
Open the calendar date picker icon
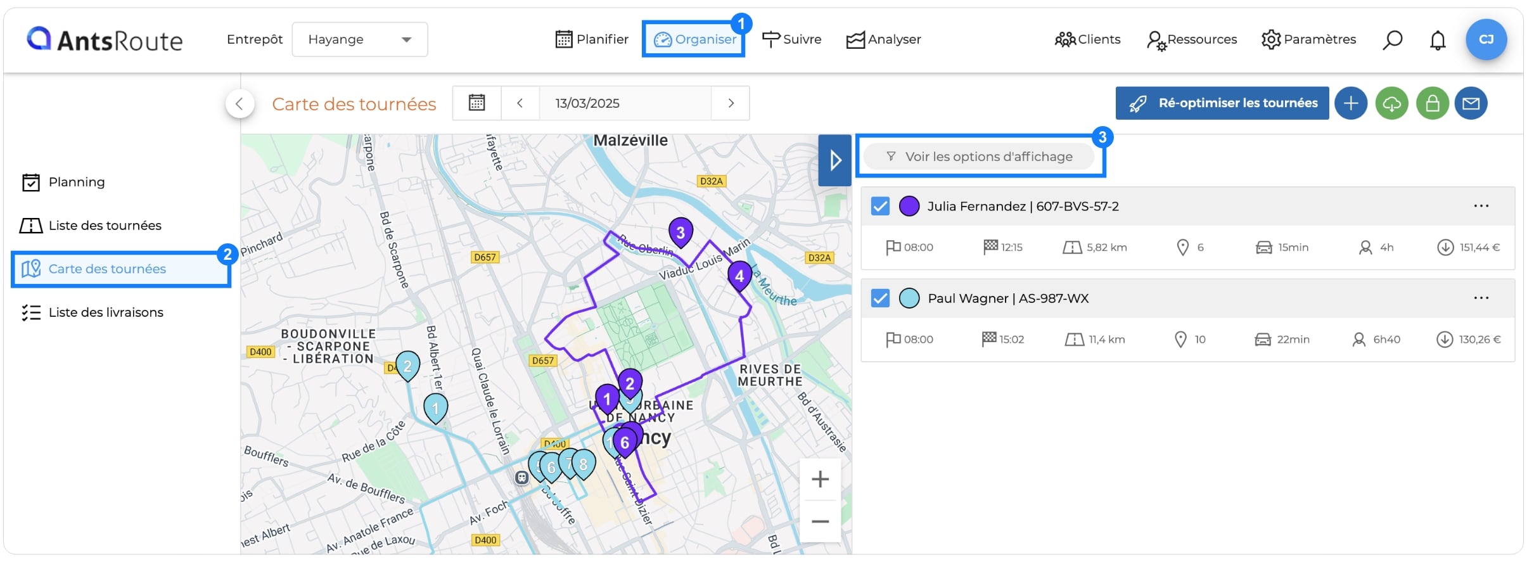point(476,103)
